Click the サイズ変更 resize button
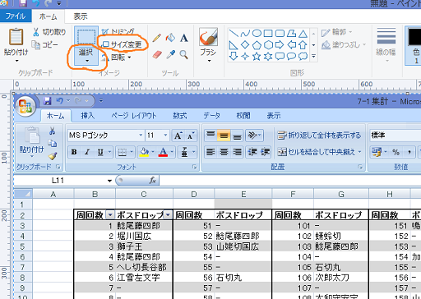421x299 pixels. [122, 44]
